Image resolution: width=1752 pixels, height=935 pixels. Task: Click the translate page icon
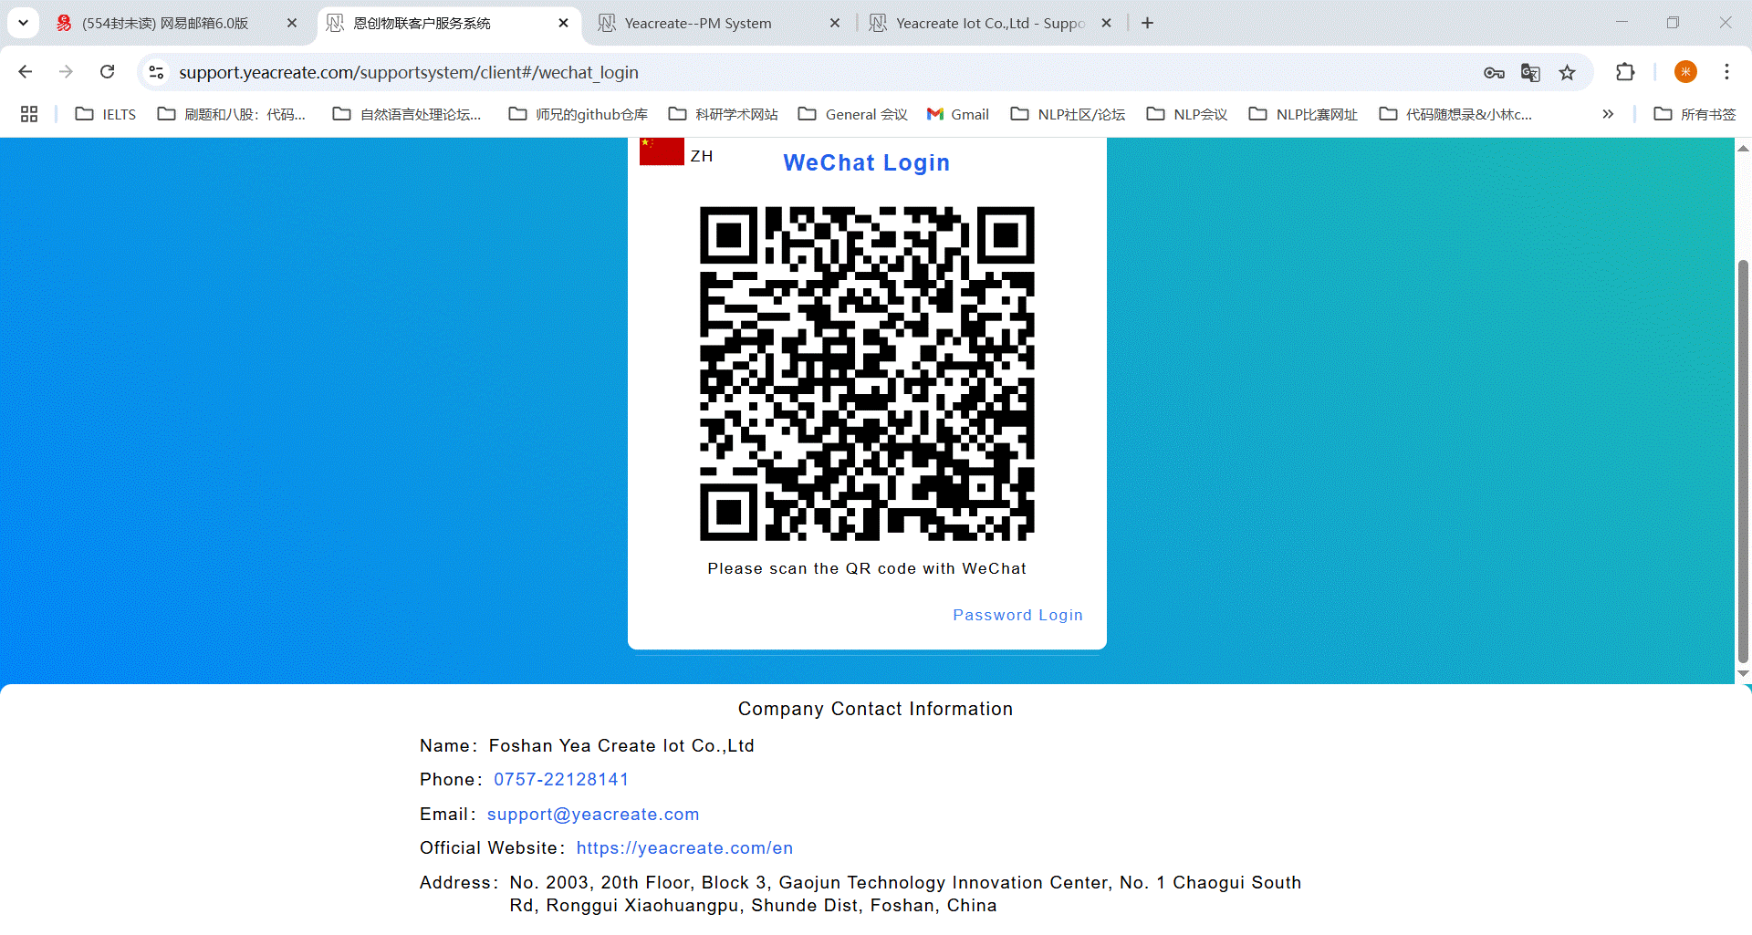pos(1530,73)
